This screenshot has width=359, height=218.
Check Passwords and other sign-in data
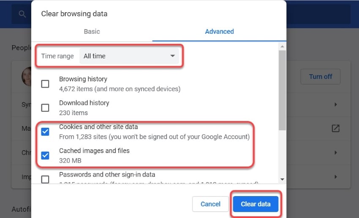tap(45, 179)
